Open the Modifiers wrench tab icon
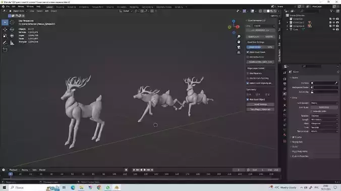 [285, 110]
